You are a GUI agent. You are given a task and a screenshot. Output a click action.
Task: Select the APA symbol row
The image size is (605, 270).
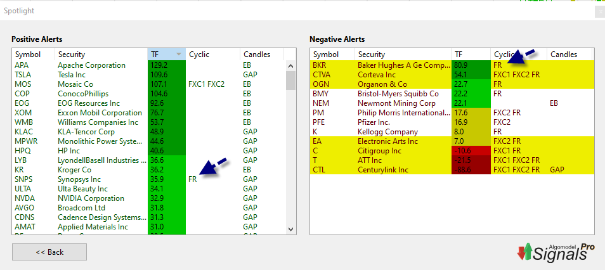149,65
